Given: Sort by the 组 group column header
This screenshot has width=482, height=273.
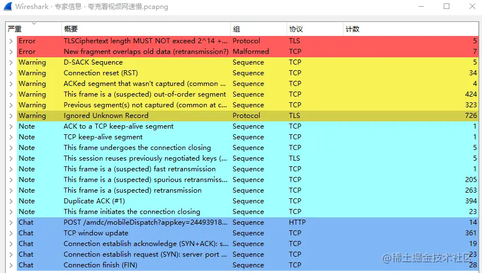Looking at the screenshot, I should (x=258, y=29).
